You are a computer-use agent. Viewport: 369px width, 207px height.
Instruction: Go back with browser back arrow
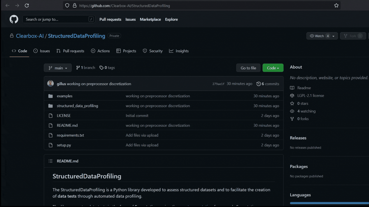[x=7, y=5]
